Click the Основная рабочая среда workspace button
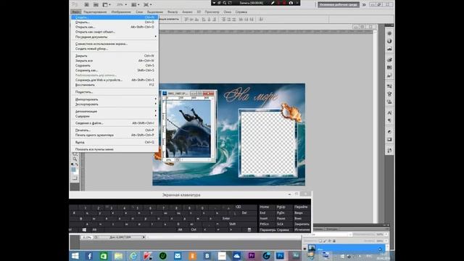The height and width of the screenshot is (261, 464). 339,5
